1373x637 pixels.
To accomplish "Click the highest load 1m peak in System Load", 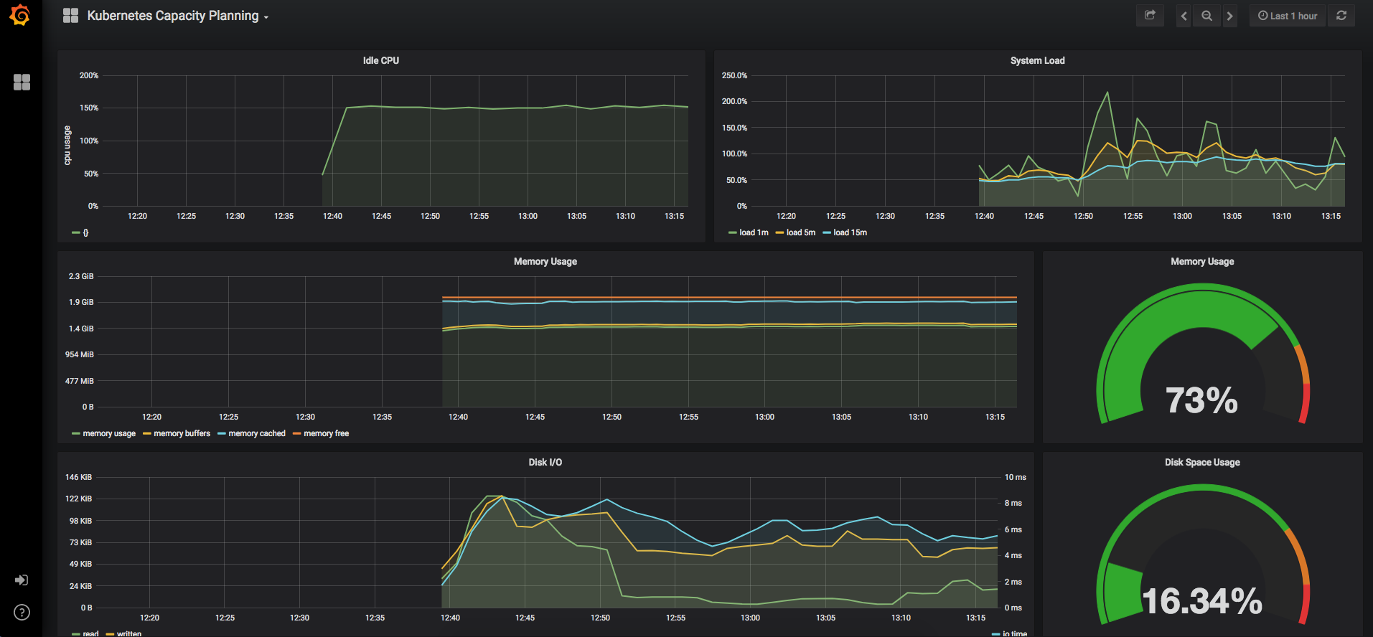I will 1107,93.
